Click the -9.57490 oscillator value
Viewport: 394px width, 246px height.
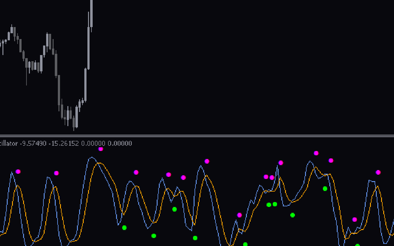click(33, 143)
